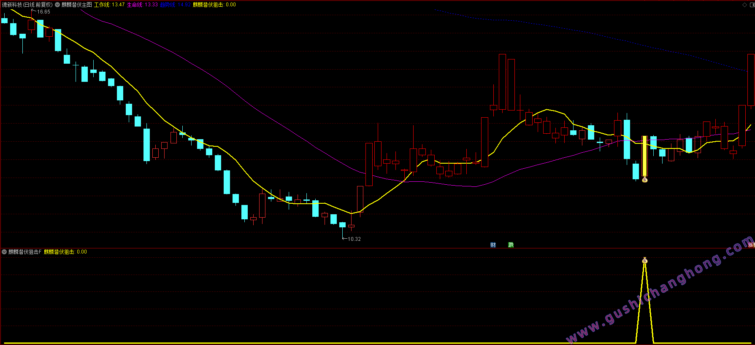
Task: Click the 生命线: 13.33 value label
Action: pos(142,5)
